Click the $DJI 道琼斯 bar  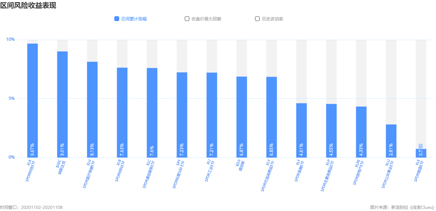242,117
